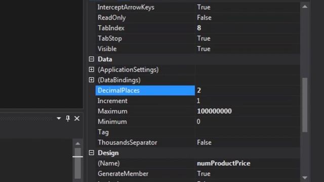This screenshot has height=182, width=324.
Task: Click the properties scrollbar down arrow
Action: coord(305,177)
